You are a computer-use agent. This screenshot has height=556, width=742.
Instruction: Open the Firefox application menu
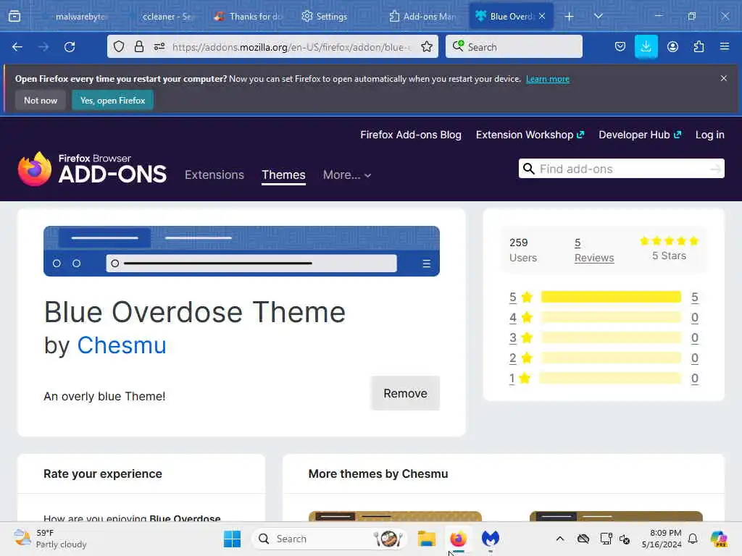click(x=725, y=46)
